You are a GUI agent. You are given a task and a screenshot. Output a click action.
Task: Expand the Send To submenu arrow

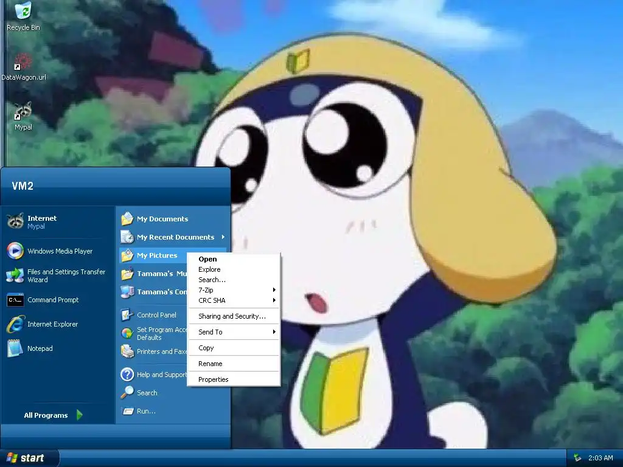(x=274, y=331)
